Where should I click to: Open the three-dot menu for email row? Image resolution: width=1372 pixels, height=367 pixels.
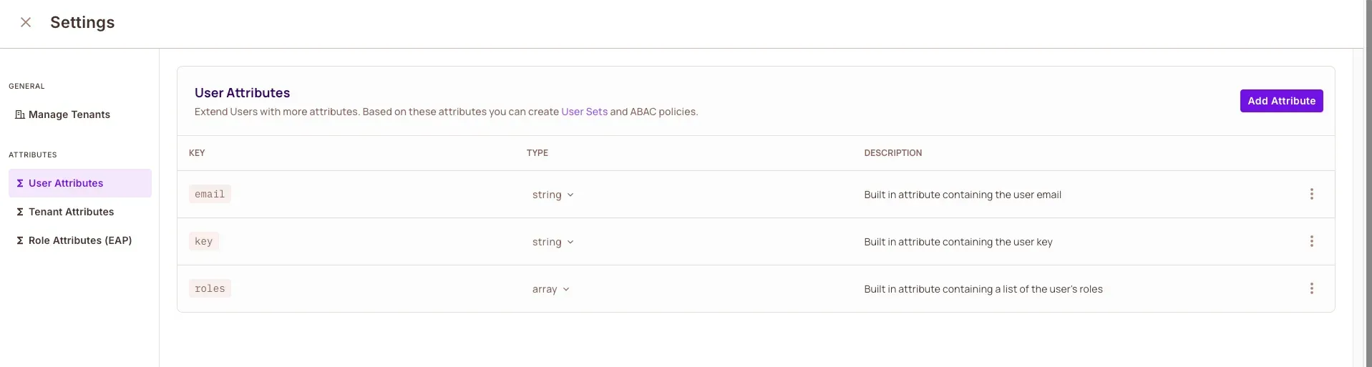point(1311,194)
